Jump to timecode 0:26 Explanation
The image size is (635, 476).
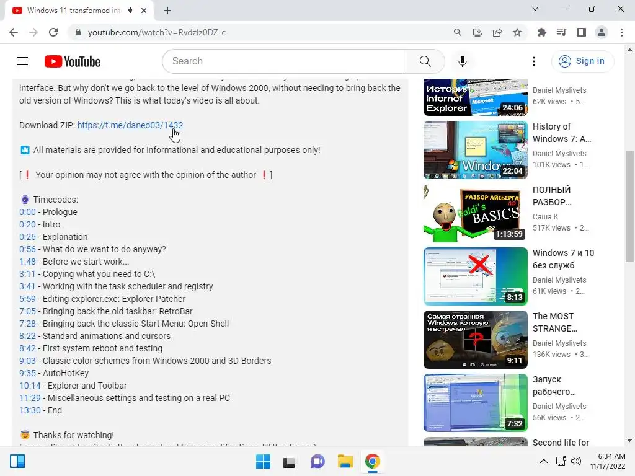tap(27, 237)
